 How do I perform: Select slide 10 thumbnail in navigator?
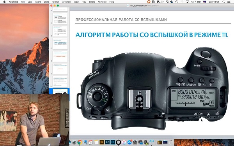pos(60,82)
